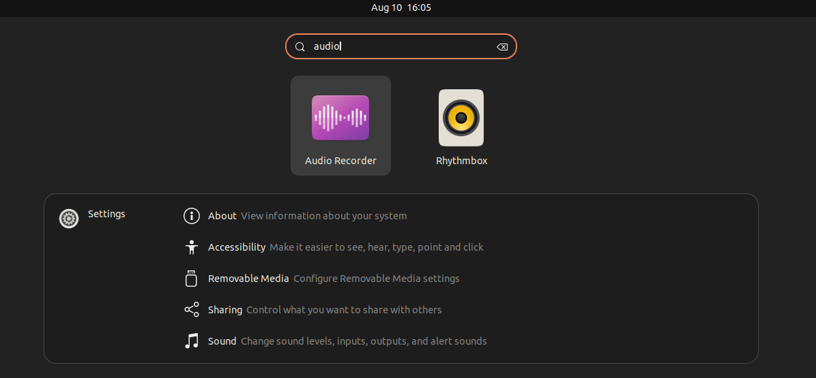Click the Sharing icon

192,310
